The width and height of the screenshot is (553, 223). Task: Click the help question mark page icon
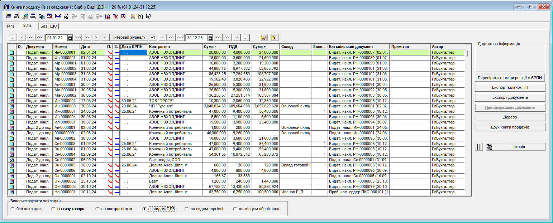140,16
